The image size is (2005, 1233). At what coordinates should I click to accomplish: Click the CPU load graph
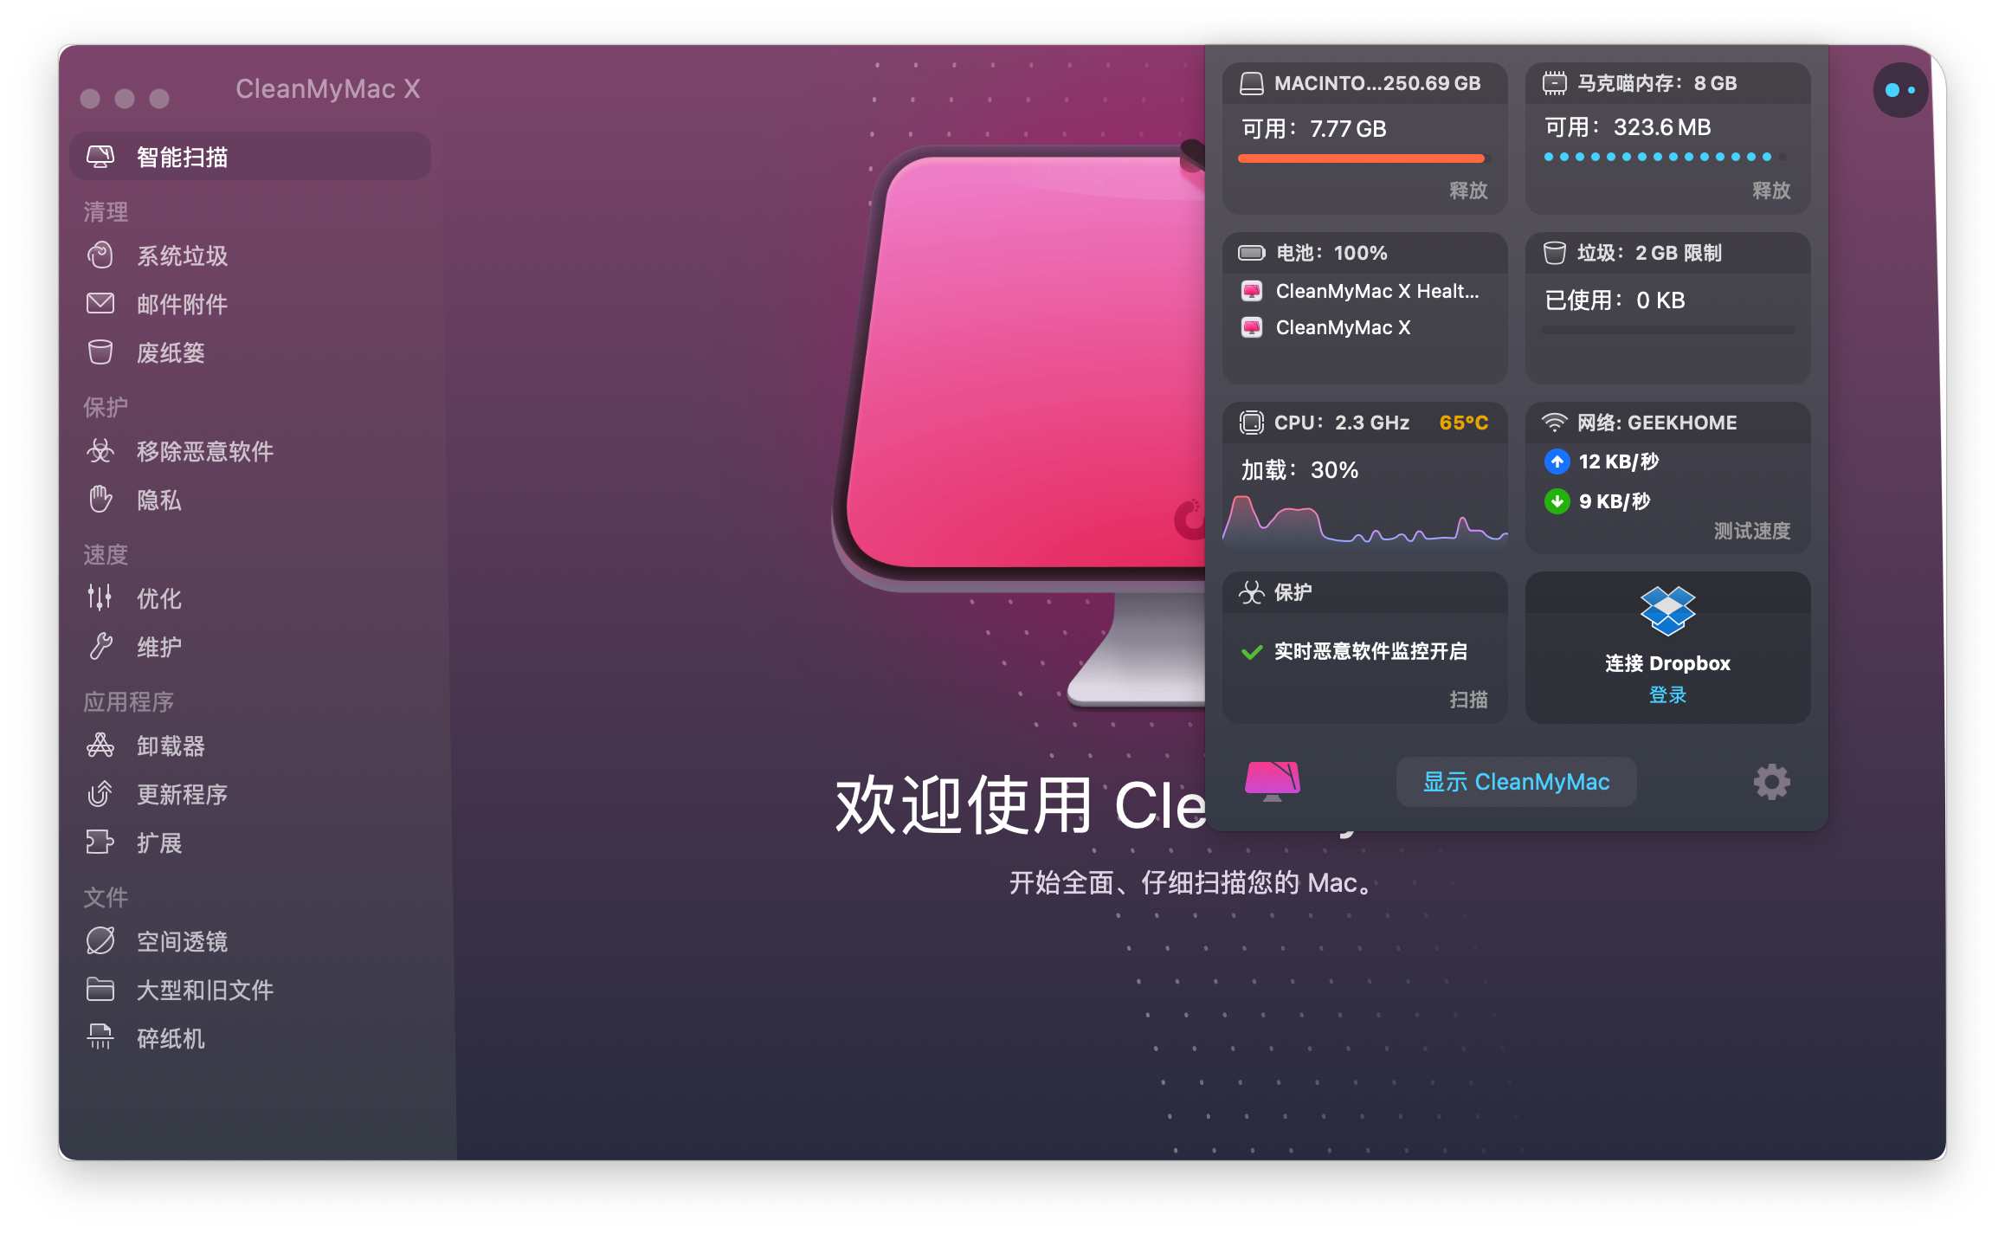click(1364, 521)
